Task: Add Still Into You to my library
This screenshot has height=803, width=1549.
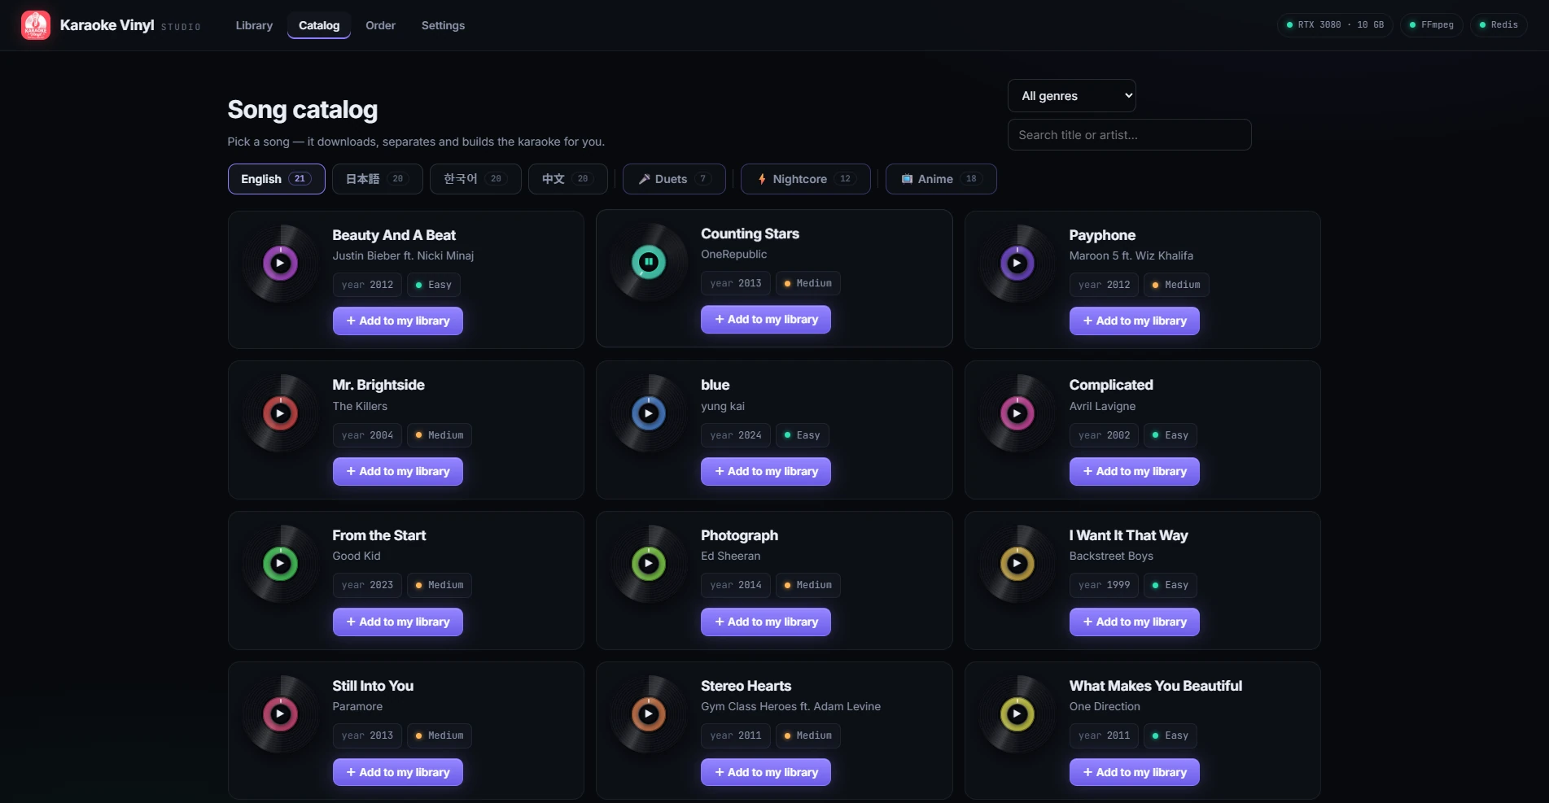Action: click(x=398, y=772)
